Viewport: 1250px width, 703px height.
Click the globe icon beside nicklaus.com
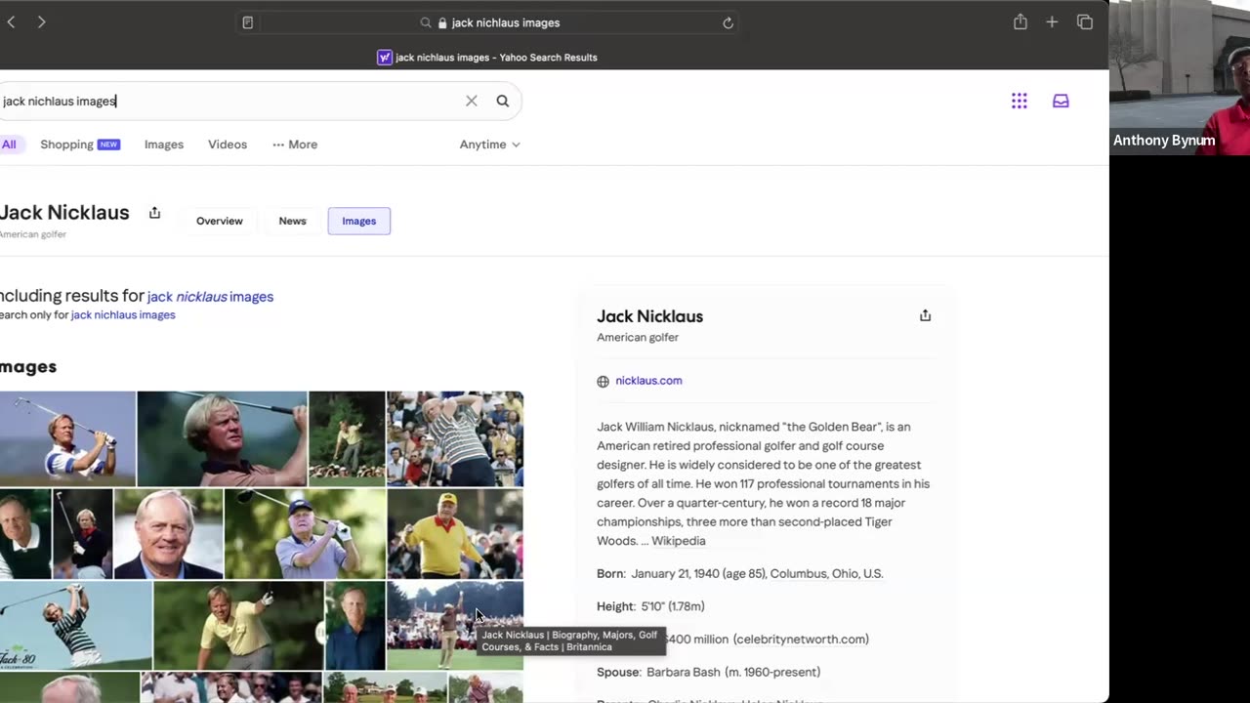603,381
